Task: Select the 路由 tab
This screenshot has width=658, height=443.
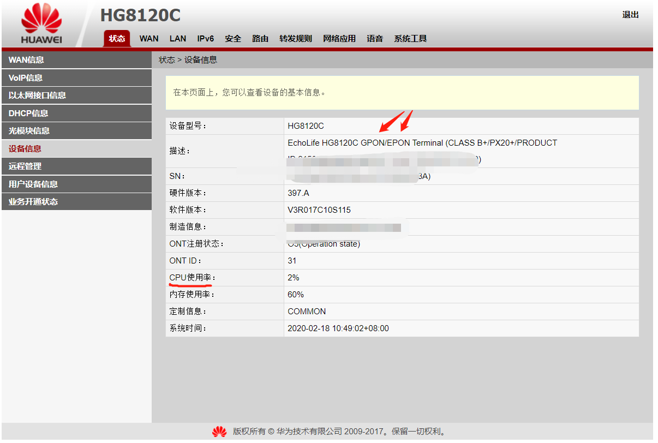Action: pyautogui.click(x=260, y=39)
